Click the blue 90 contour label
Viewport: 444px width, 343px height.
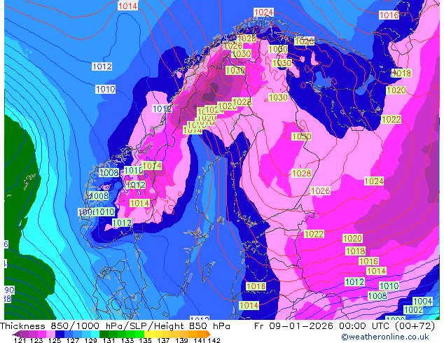coord(9,290)
